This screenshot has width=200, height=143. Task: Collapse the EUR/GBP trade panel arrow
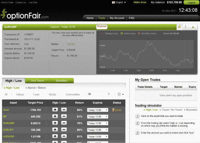[x=193, y=27]
